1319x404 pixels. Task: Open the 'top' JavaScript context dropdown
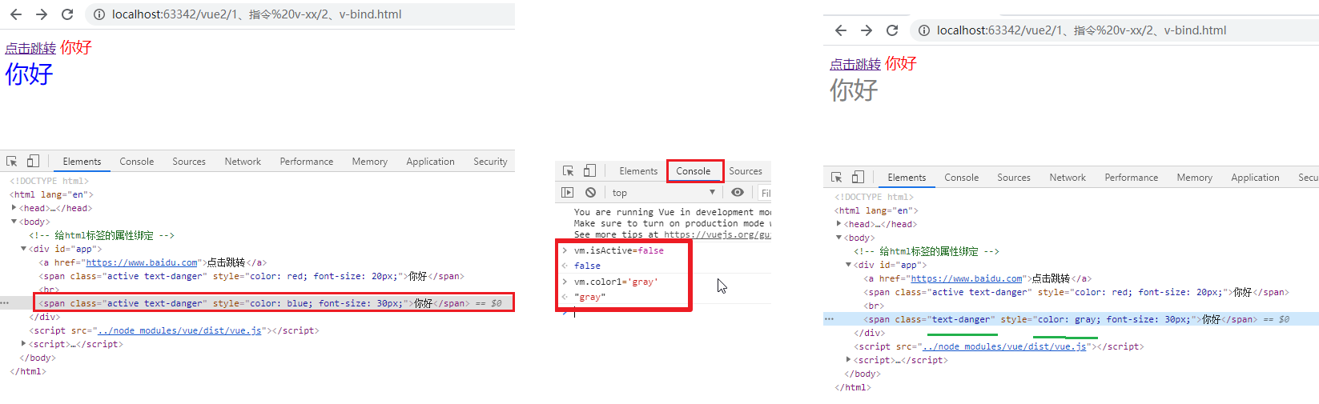point(663,193)
